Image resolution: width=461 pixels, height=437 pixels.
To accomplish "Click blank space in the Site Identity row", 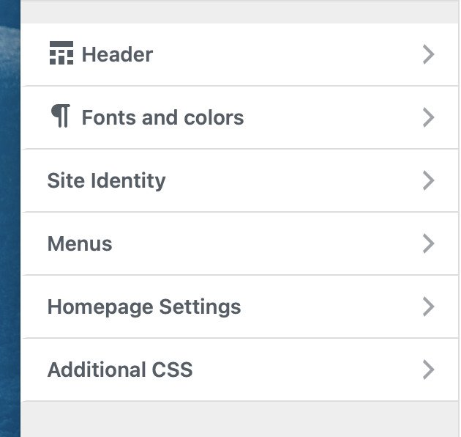I will coord(293,180).
